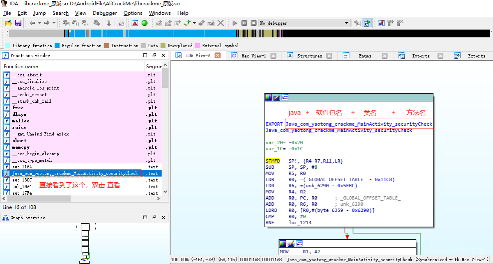The width and height of the screenshot is (493, 264).
Task: Jump back with the left arrow icon
Action: [32, 23]
